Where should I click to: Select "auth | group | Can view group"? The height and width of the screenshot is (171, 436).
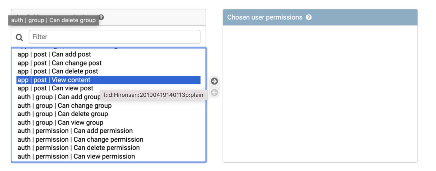click(x=60, y=123)
